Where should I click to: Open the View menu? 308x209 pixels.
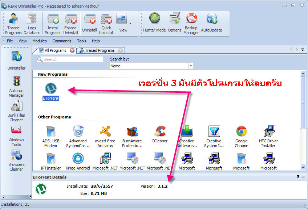click(23, 41)
